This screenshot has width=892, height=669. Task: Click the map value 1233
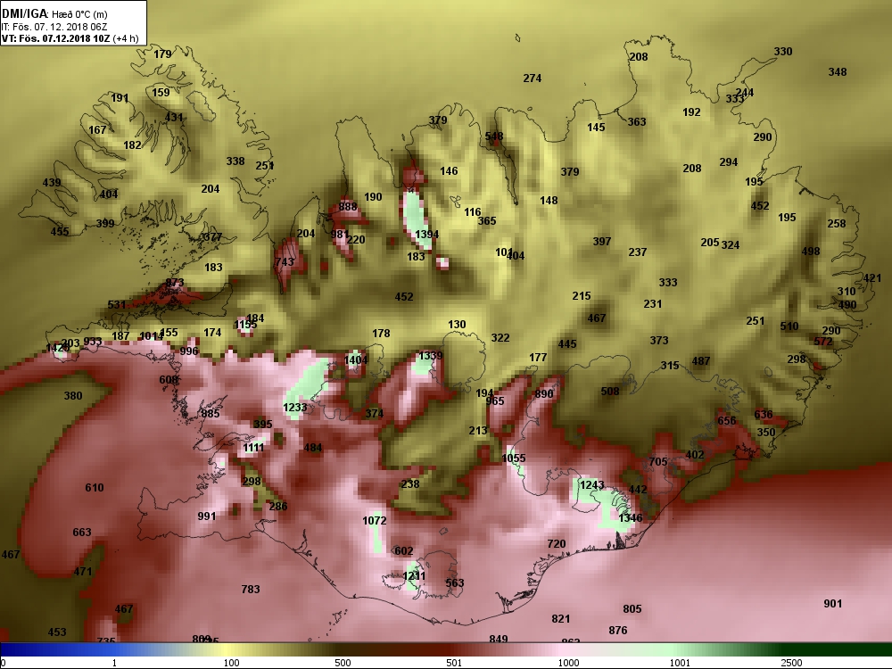(294, 408)
